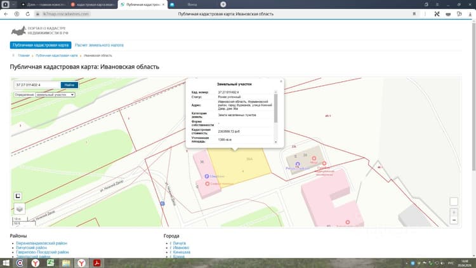
Task: Click the Главная breadcrumb link
Action: 23,56
